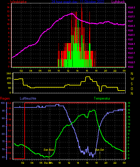
Task: Click the red 7 wind strength axis value
Action: click(x=9, y=37)
